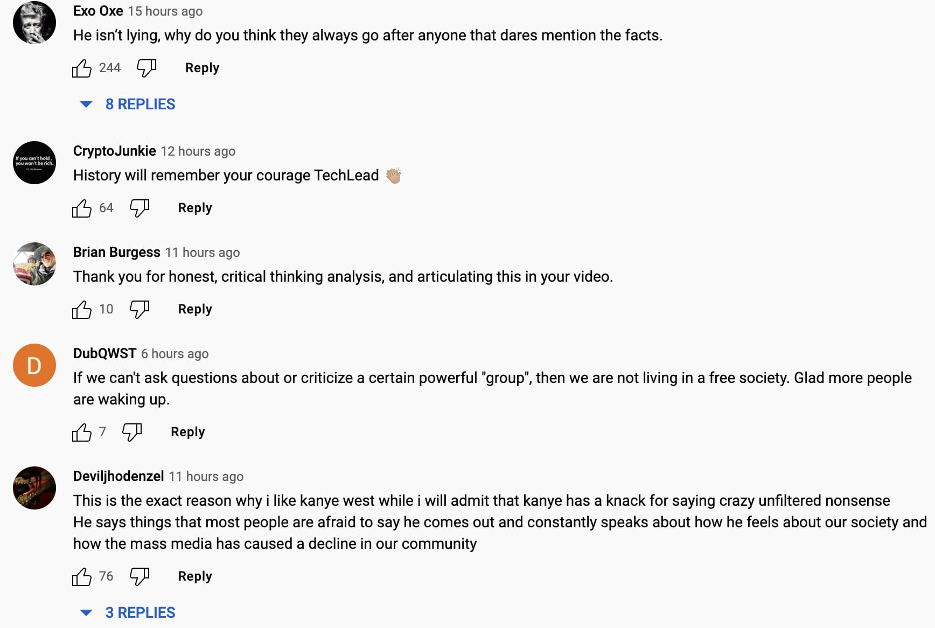Like Brian Burgess's comment
935x628 pixels.
[82, 310]
